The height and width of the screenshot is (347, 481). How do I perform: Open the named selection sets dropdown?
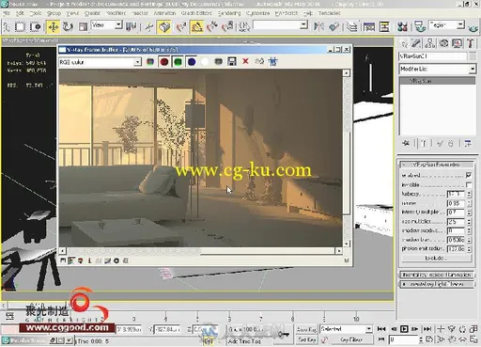[x=303, y=24]
